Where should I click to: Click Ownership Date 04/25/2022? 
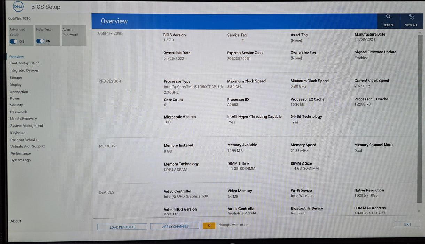[x=174, y=58]
